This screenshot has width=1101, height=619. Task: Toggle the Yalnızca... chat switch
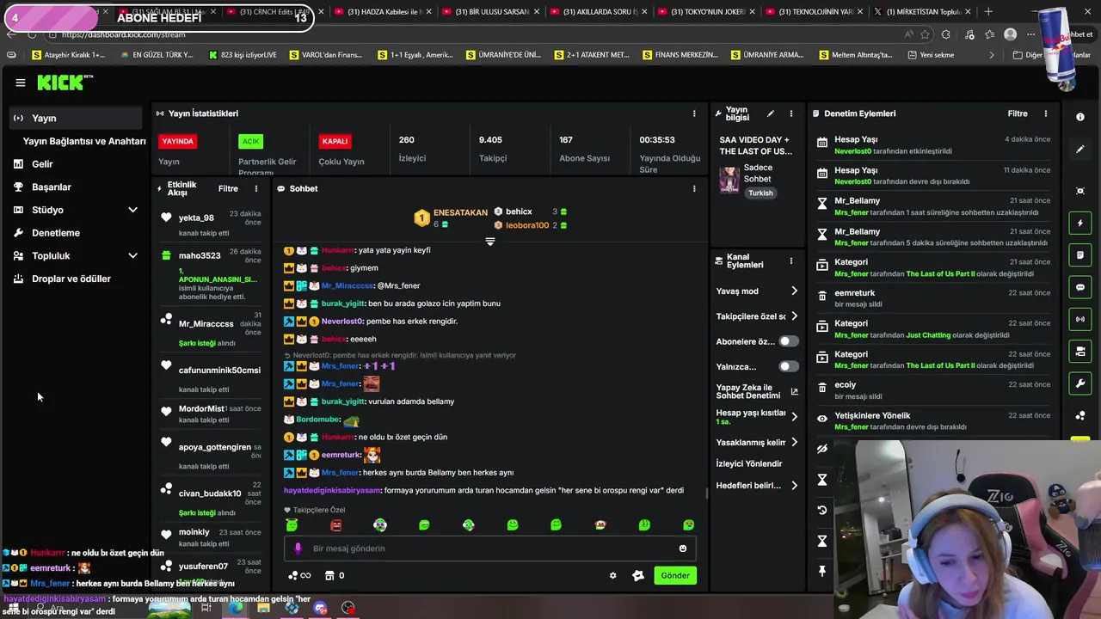tap(788, 366)
